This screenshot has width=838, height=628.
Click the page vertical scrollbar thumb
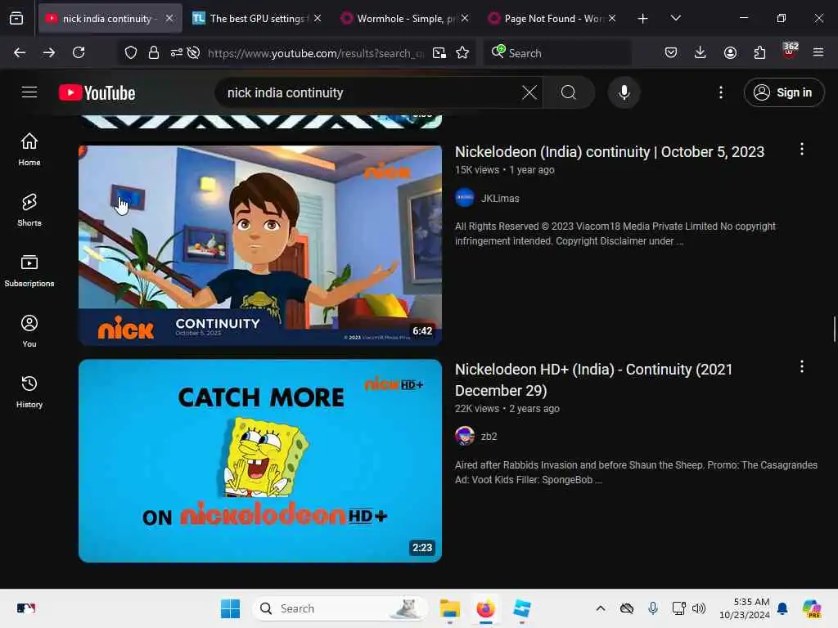pyautogui.click(x=834, y=329)
